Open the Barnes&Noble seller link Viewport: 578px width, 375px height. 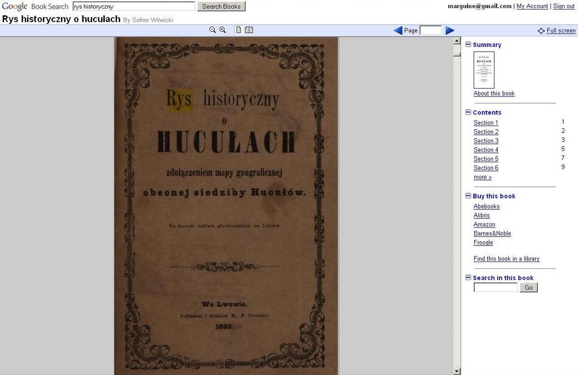coord(492,233)
